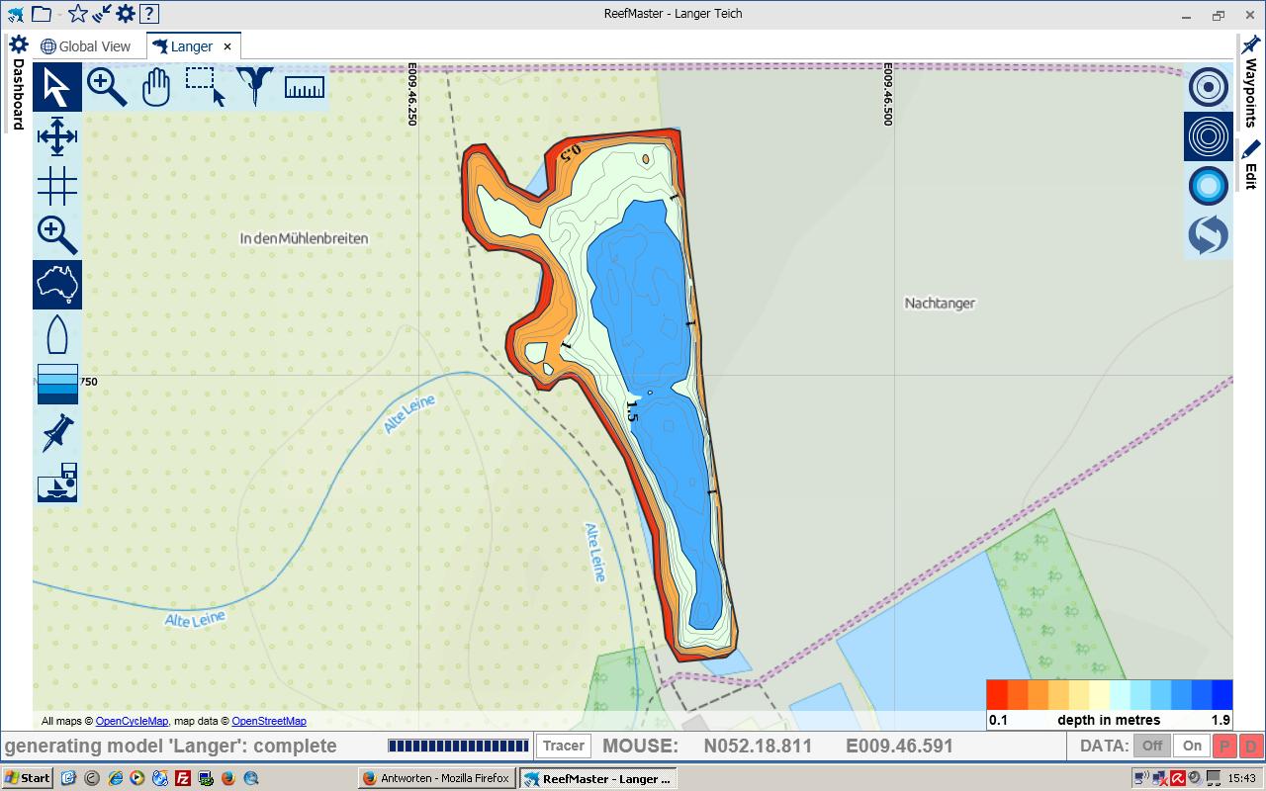This screenshot has width=1266, height=791.
Task: Expand the Waypoints side panel
Action: coord(1251,83)
